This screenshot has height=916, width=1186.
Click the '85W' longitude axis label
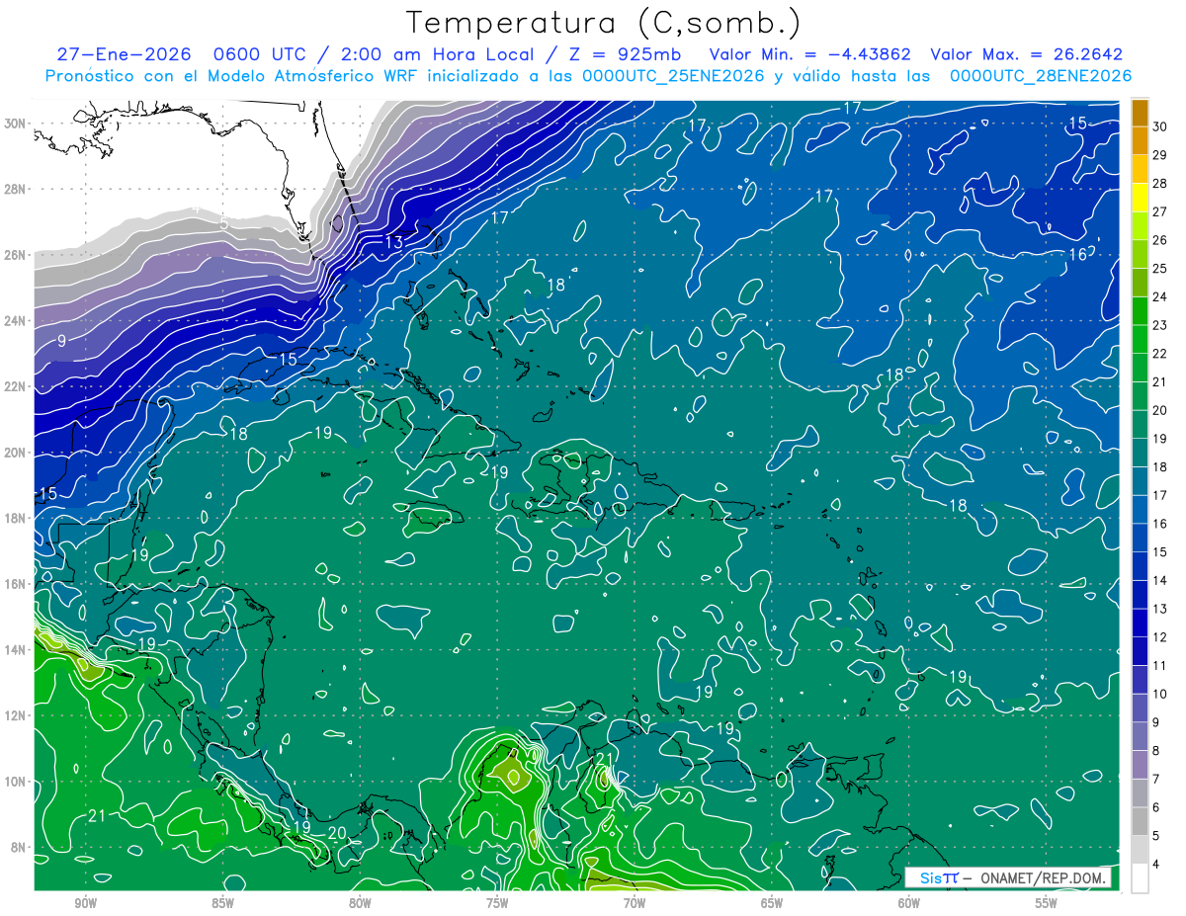(223, 903)
